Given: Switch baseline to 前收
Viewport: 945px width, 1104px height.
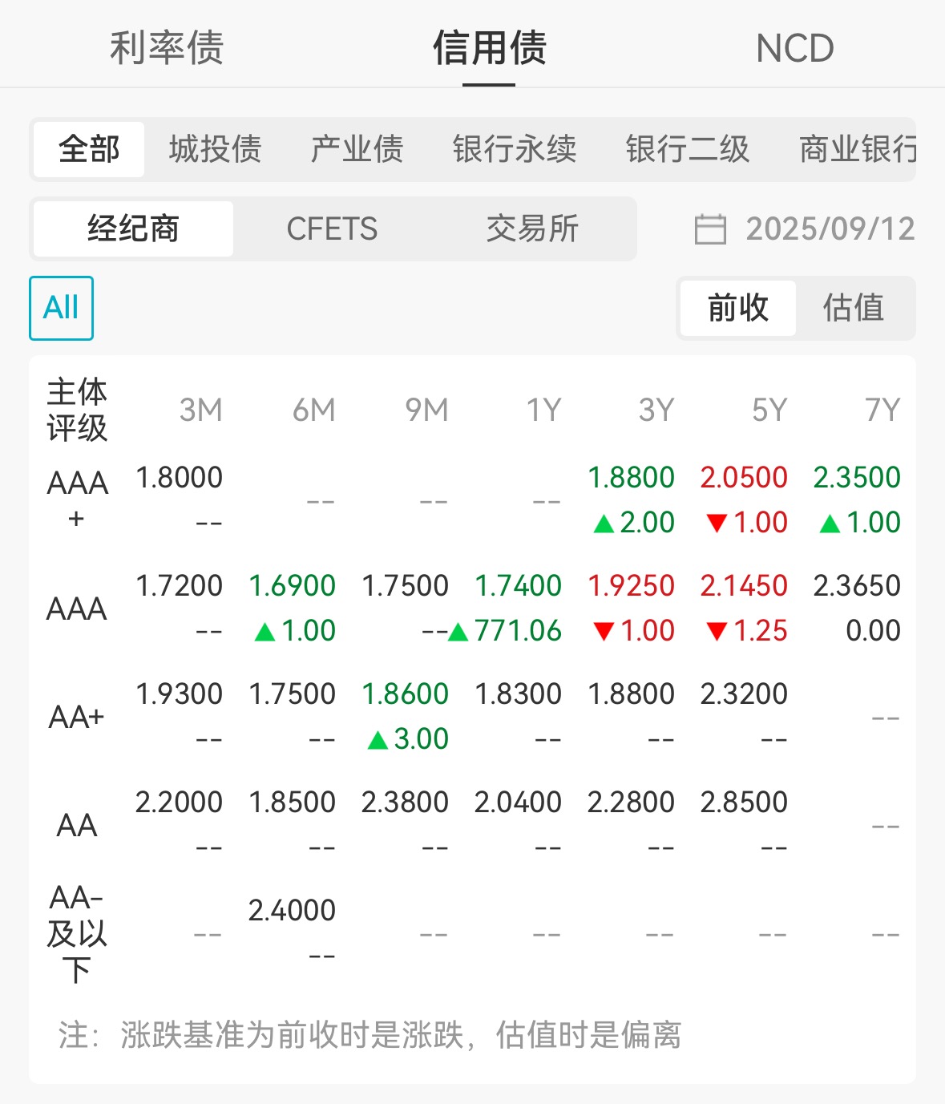Looking at the screenshot, I should pyautogui.click(x=738, y=308).
